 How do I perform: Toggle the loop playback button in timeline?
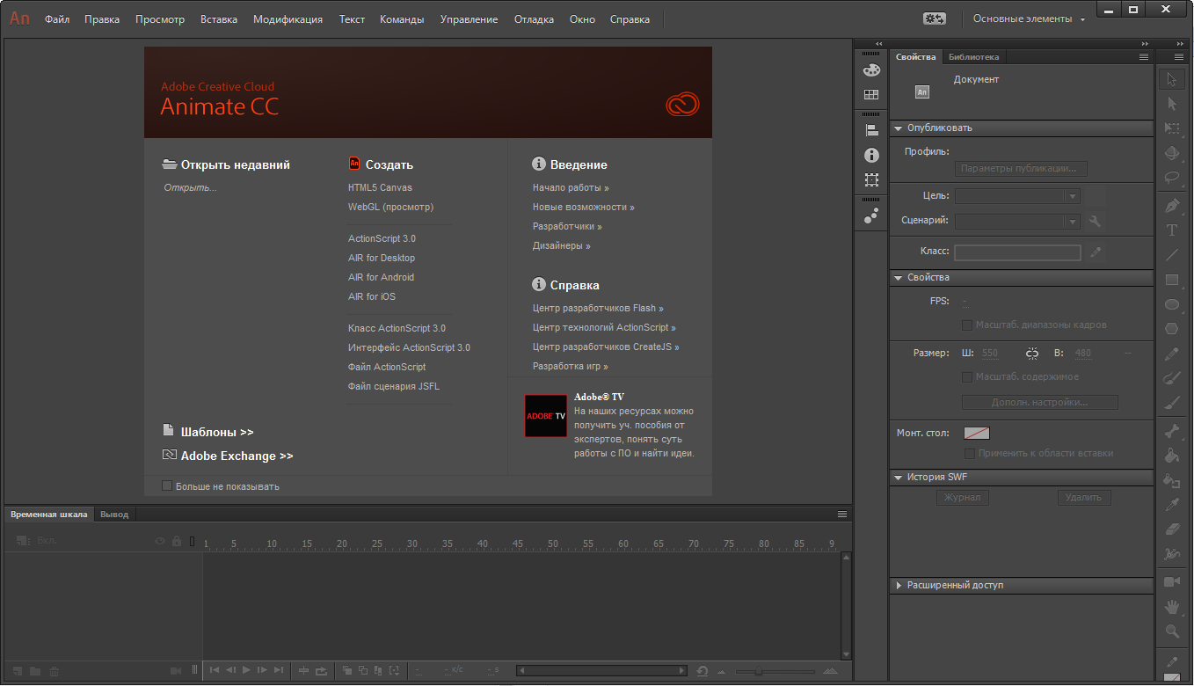coord(321,670)
